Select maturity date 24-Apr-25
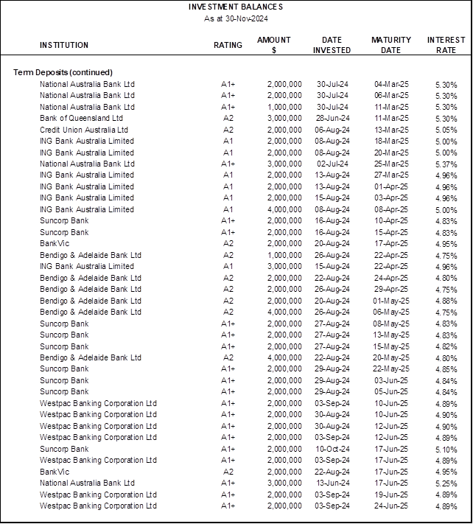The image size is (473, 524). pos(391,278)
